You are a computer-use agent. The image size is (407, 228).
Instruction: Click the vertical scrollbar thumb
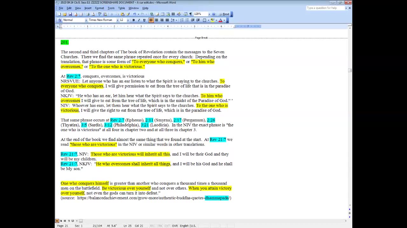350,70
